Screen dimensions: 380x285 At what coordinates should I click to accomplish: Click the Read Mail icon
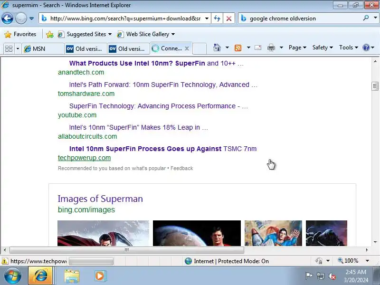258,47
